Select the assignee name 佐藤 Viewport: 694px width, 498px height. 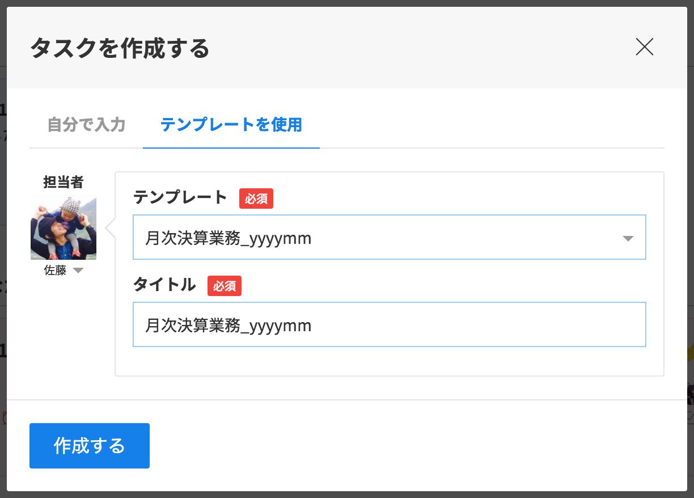[x=55, y=271]
